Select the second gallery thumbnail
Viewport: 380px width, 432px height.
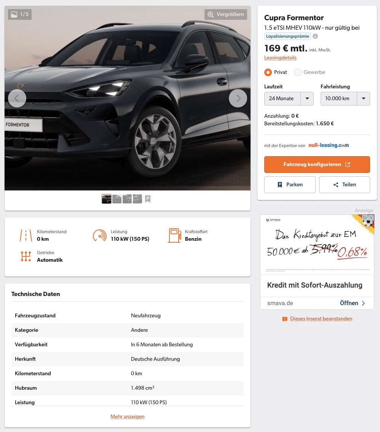coord(117,199)
